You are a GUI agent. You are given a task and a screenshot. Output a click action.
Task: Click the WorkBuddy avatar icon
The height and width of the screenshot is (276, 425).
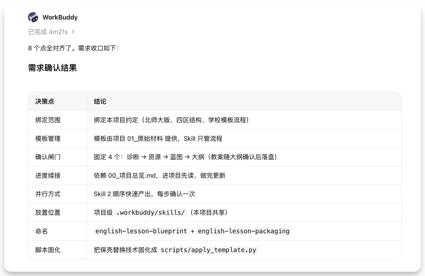(x=33, y=17)
